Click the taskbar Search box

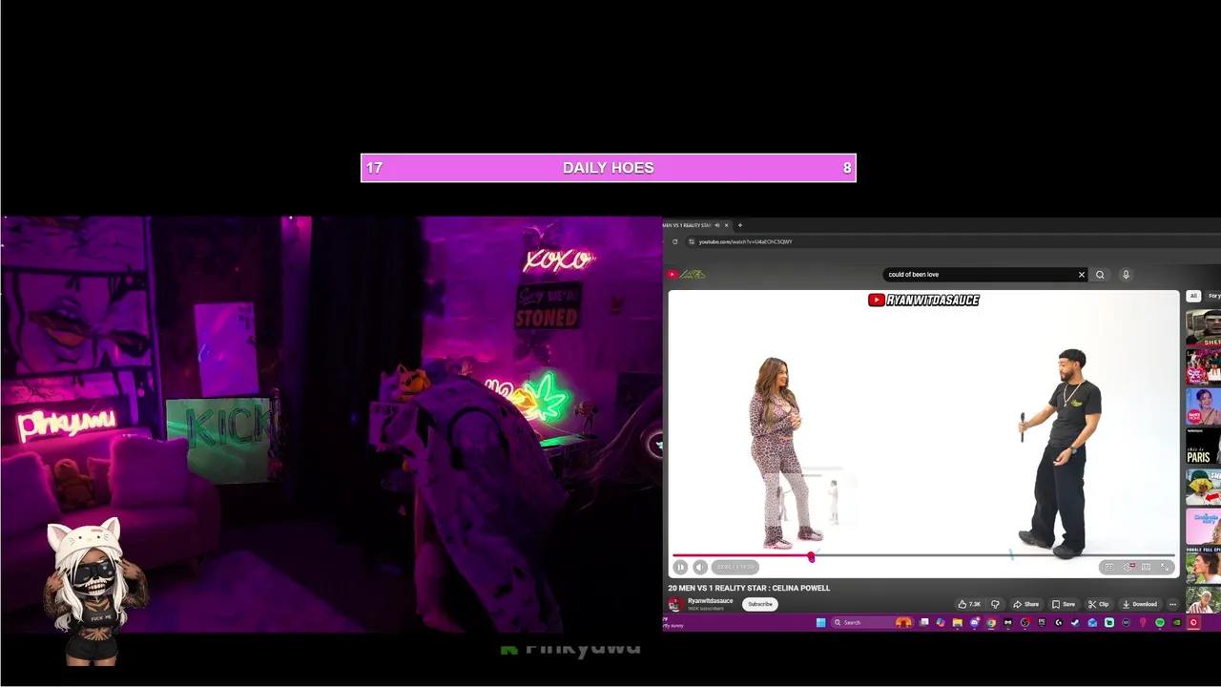coord(872,622)
